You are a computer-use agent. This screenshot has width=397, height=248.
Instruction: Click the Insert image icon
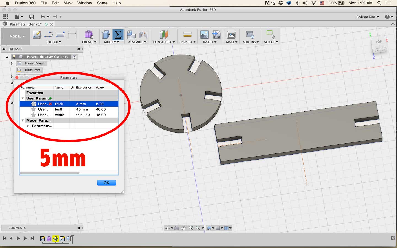204,35
